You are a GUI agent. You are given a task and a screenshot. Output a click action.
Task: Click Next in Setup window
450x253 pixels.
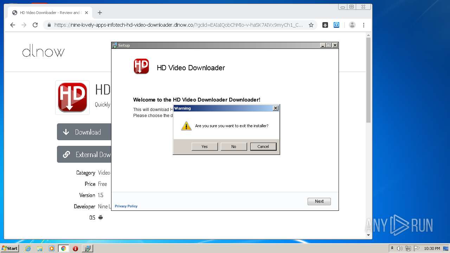click(319, 201)
